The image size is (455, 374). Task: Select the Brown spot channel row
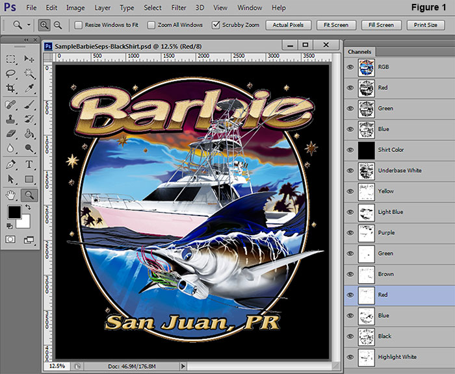click(x=400, y=274)
